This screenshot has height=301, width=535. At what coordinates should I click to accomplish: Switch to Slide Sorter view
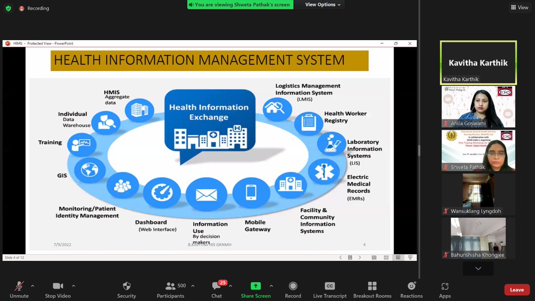(x=386, y=257)
